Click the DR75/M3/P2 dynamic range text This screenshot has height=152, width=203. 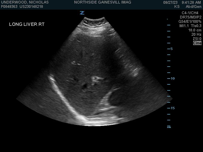[190, 17]
